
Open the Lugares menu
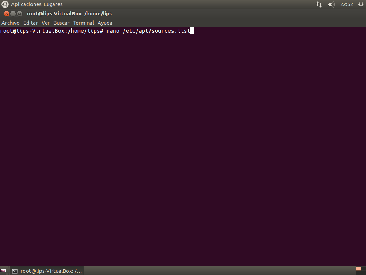click(x=53, y=4)
